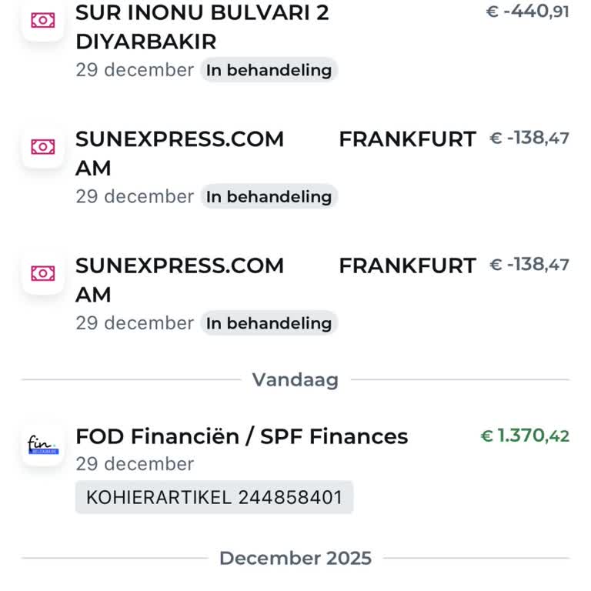Viewport: 591px width, 591px height.
Task: Select the green € 1.370,42 amount
Action: point(525,436)
